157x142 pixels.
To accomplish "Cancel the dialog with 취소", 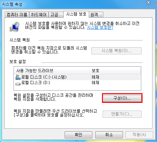I will [109, 135].
